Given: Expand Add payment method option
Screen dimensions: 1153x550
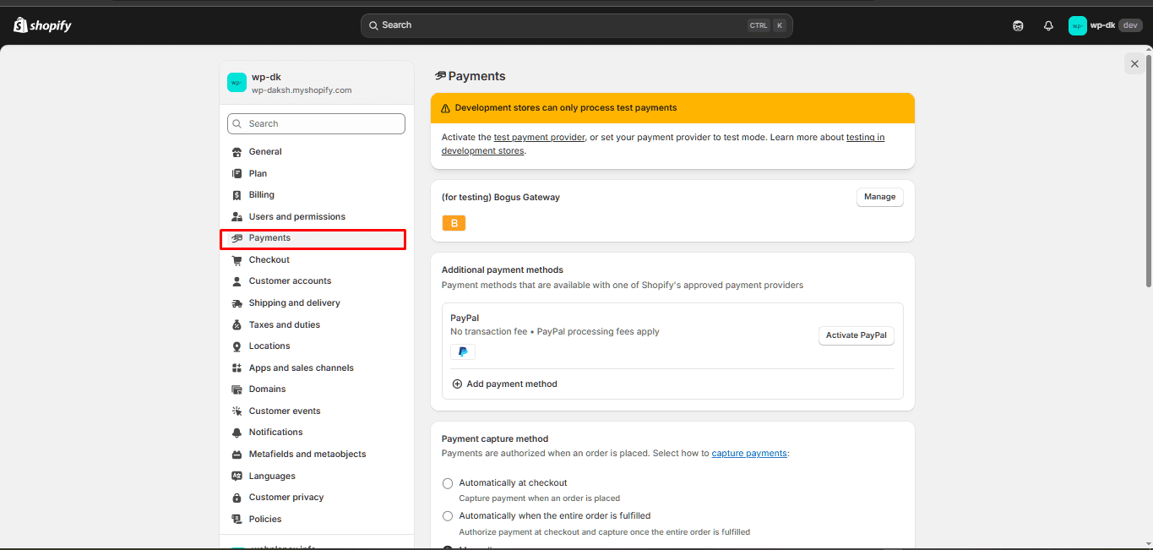Looking at the screenshot, I should 505,384.
